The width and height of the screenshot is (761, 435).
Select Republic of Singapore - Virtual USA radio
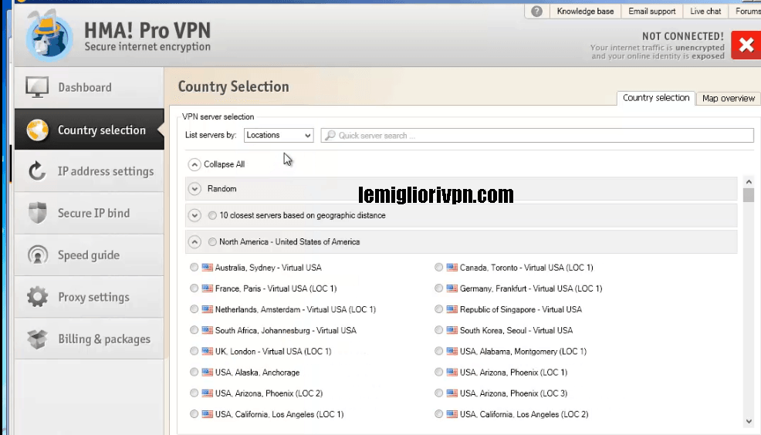(438, 309)
